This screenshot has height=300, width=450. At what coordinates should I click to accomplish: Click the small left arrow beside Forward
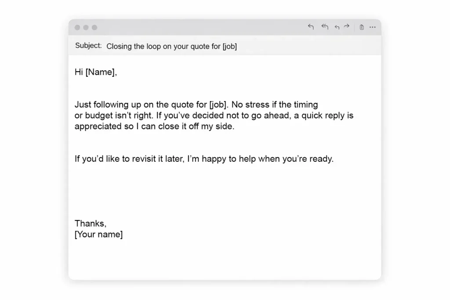click(x=337, y=27)
